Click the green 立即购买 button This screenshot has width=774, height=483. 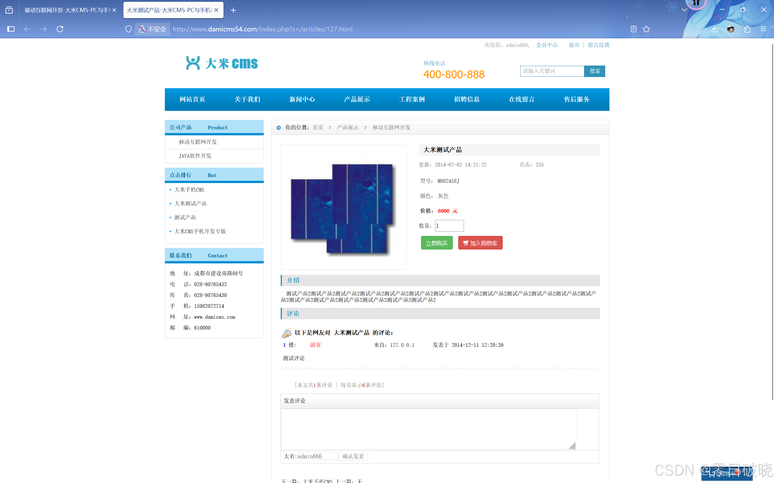coord(436,243)
